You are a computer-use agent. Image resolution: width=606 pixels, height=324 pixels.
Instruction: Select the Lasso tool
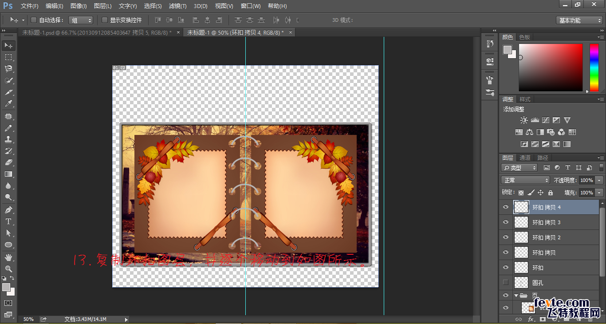(x=8, y=69)
